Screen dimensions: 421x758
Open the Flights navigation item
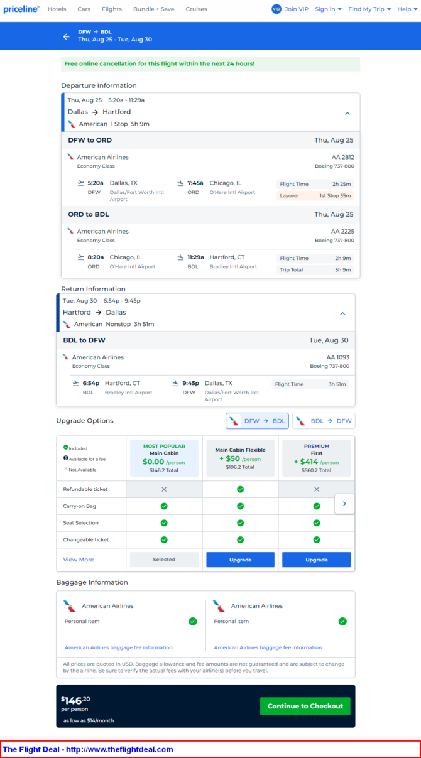pos(112,9)
